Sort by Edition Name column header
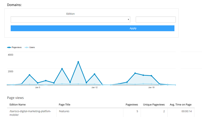The height and width of the screenshot is (117, 202). point(18,104)
